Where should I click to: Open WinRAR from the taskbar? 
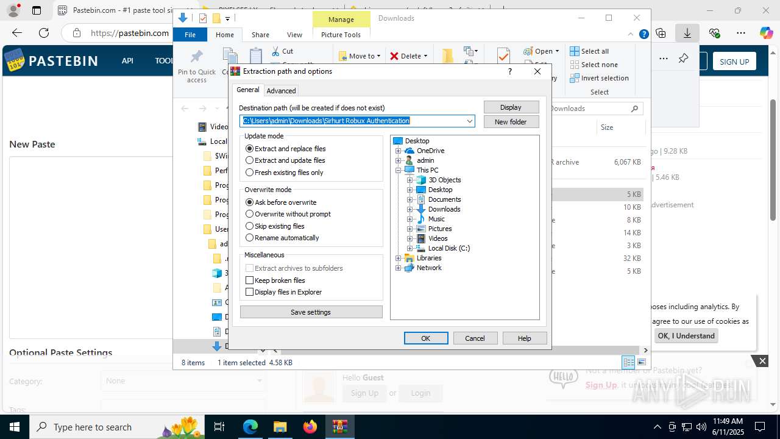point(339,427)
